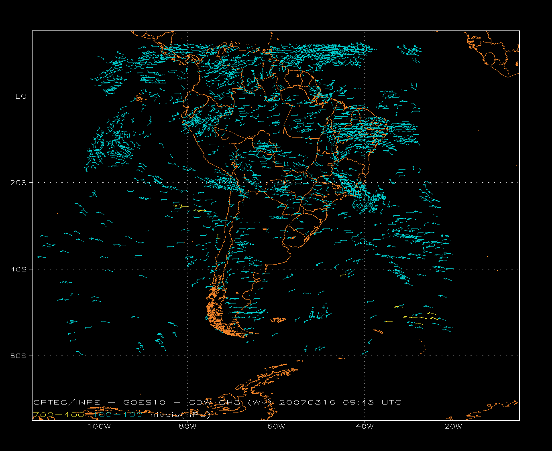Click the cyan 400-100 level legend
The image size is (552, 451).
118,415
